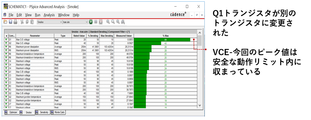Click green flag in C4 Maximum voltage Peak row
311x120 pixels.
click(6, 65)
